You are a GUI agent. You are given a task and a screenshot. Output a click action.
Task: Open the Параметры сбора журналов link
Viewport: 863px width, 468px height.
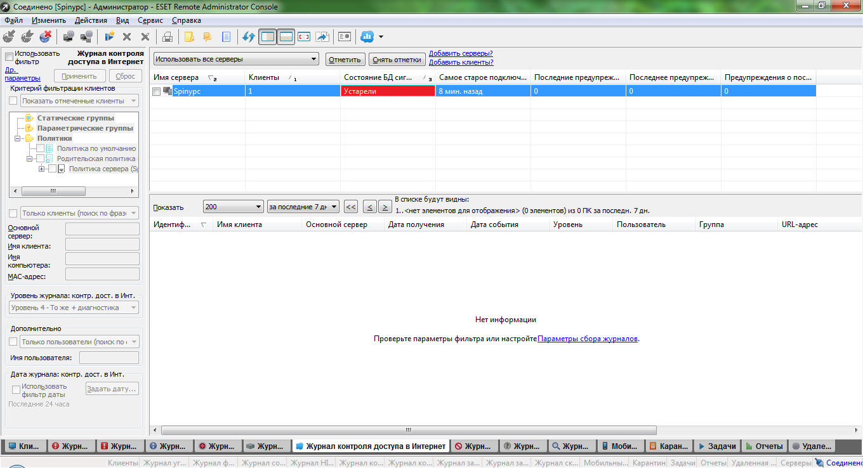[588, 339]
